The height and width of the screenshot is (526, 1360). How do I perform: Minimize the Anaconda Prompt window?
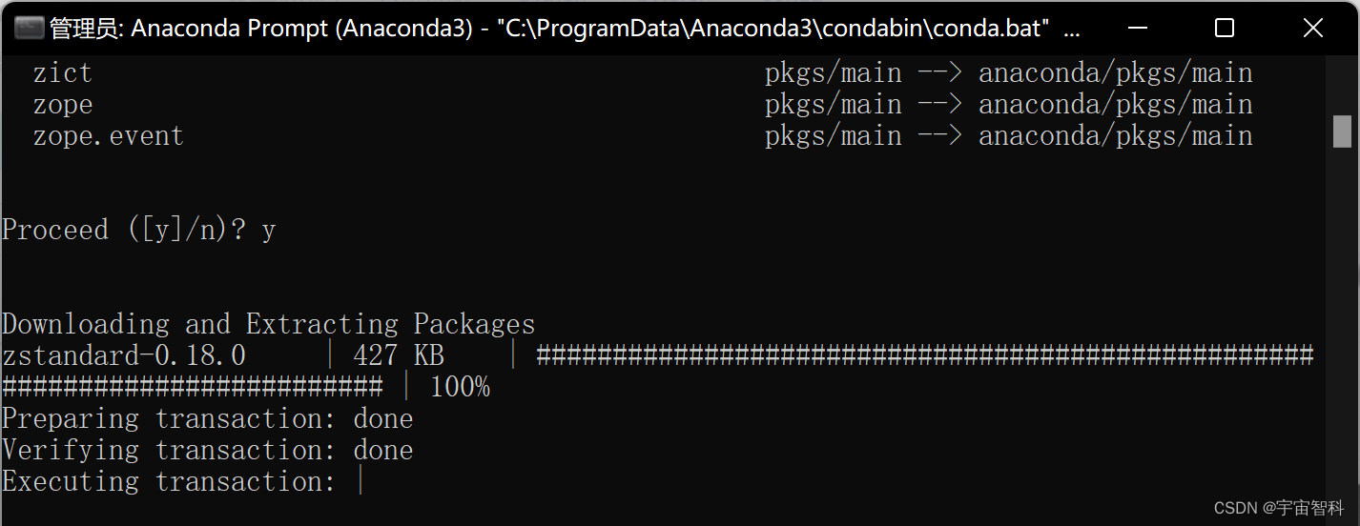point(1137,28)
